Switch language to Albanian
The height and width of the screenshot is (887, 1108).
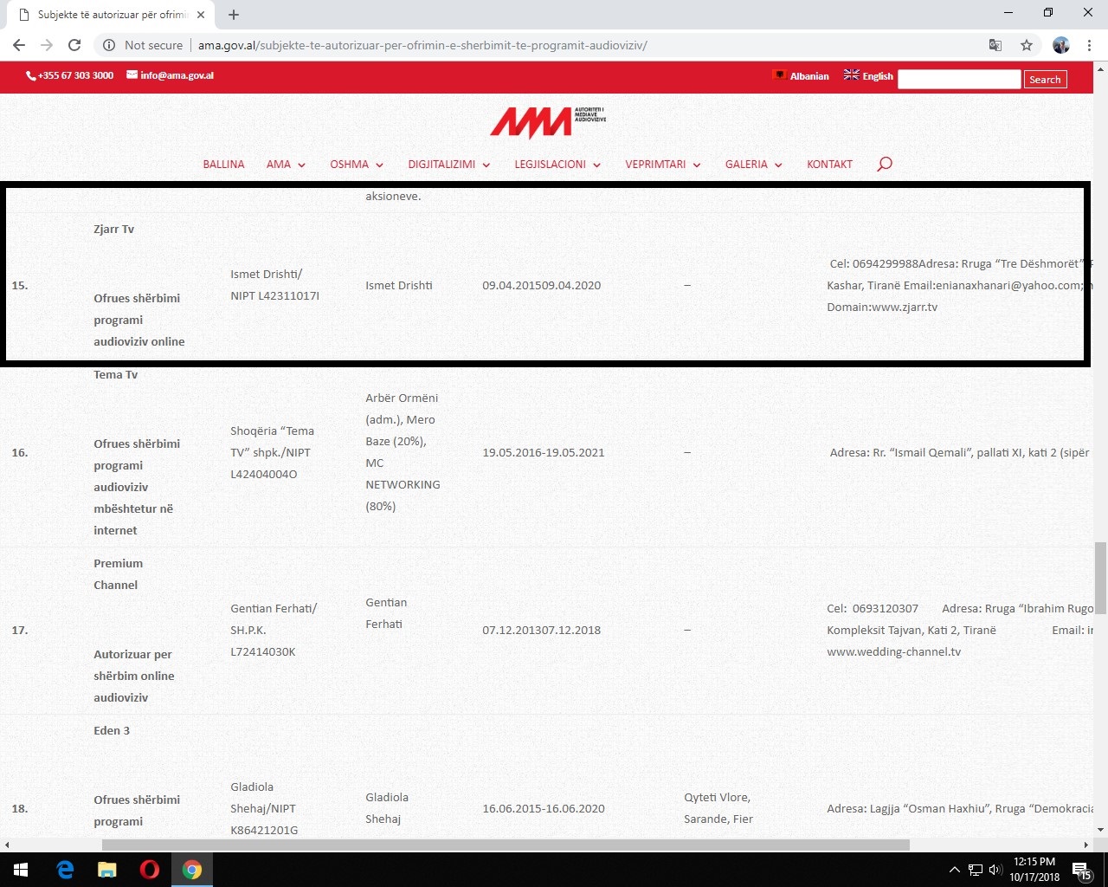(x=801, y=76)
